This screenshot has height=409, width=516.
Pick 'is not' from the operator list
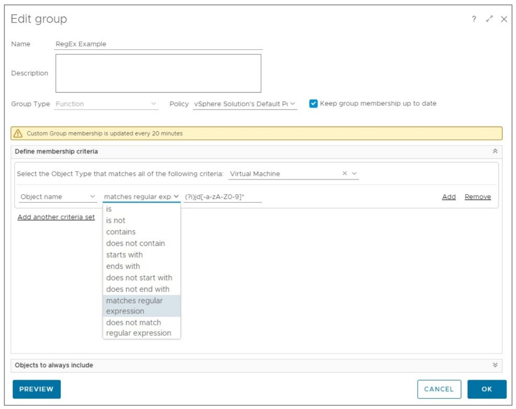pyautogui.click(x=116, y=220)
